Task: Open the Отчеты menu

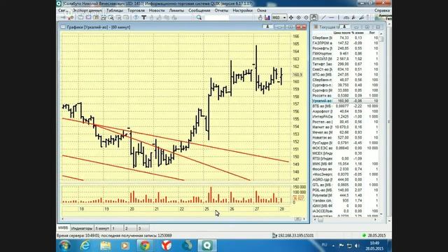Action: point(221,10)
